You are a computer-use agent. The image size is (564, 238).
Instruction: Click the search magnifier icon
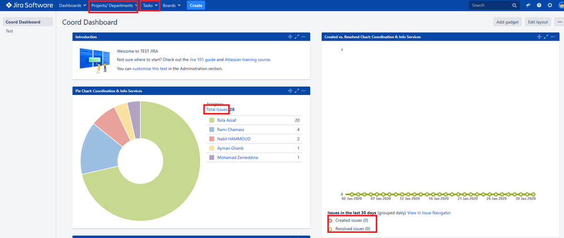[514, 6]
